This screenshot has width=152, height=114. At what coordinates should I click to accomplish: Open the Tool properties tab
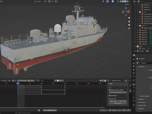pyautogui.click(x=134, y=59)
